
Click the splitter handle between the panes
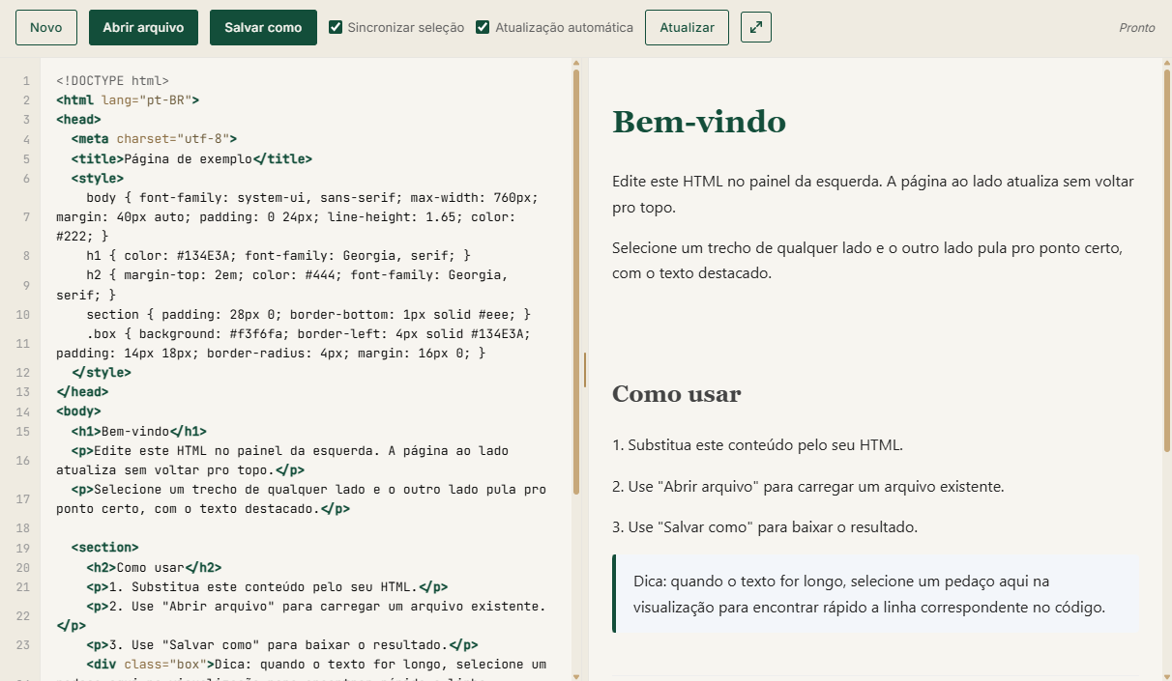pos(585,369)
